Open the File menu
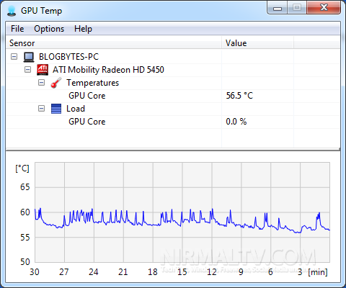Screen dimensions: 346x288 click(x=17, y=29)
